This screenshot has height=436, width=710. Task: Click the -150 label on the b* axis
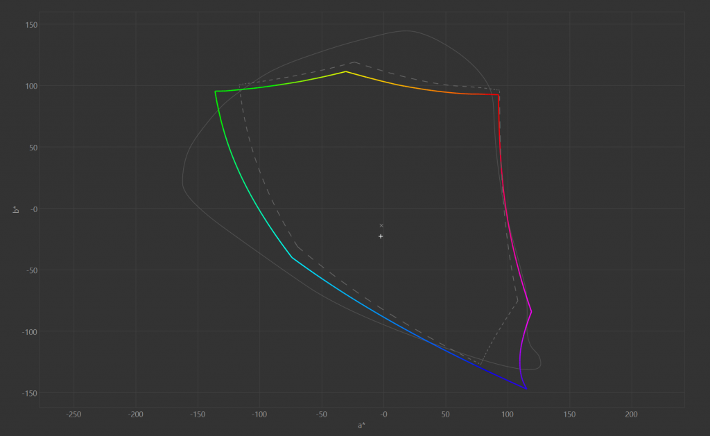pos(30,394)
